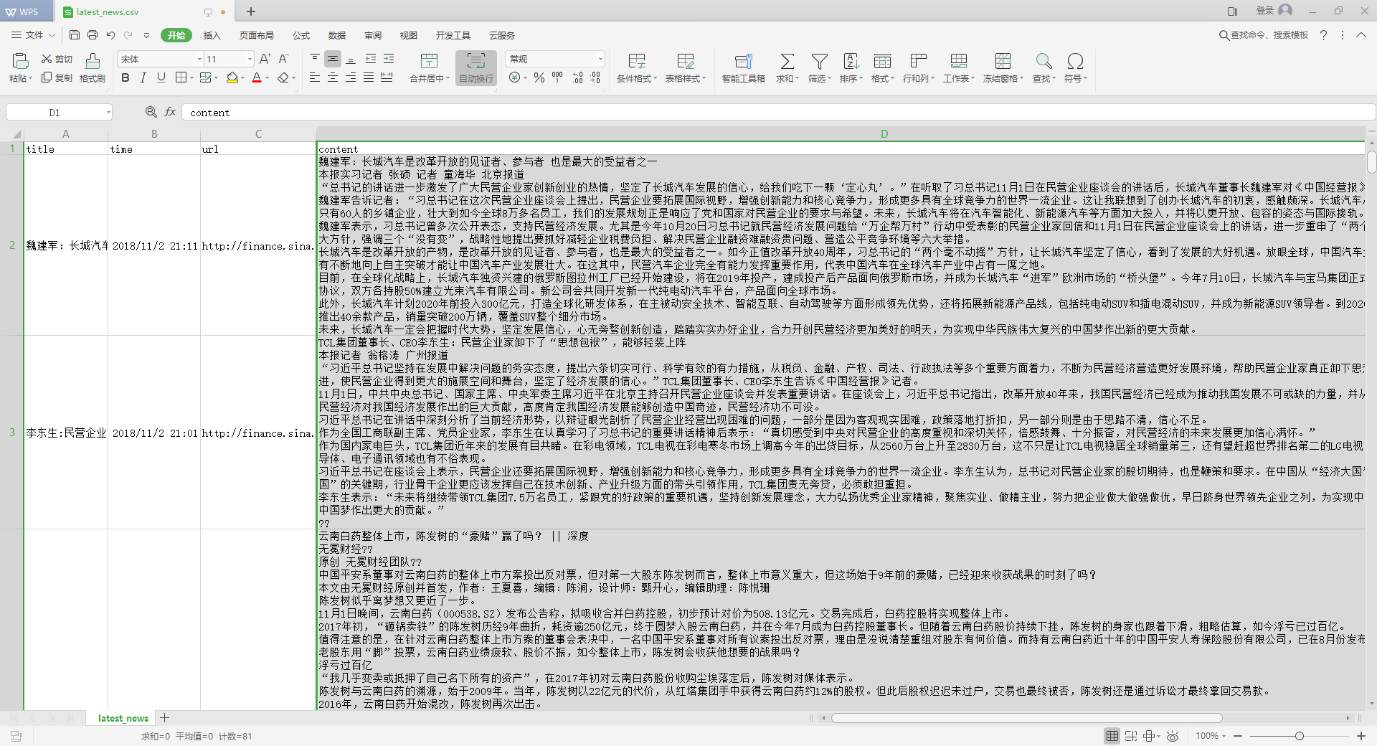Increase decimal places icon
Screen dimensions: 1377x746
[x=578, y=77]
